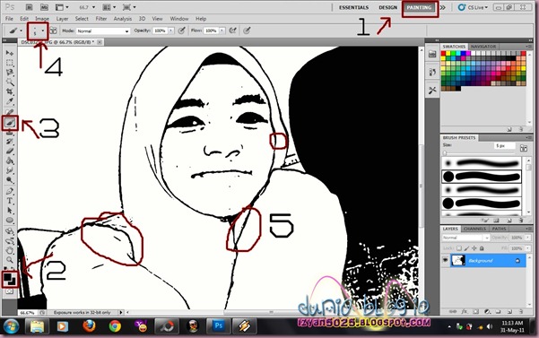Image resolution: width=539 pixels, height=338 pixels.
Task: Select the Zoom tool in the toolbox
Action: [10, 260]
